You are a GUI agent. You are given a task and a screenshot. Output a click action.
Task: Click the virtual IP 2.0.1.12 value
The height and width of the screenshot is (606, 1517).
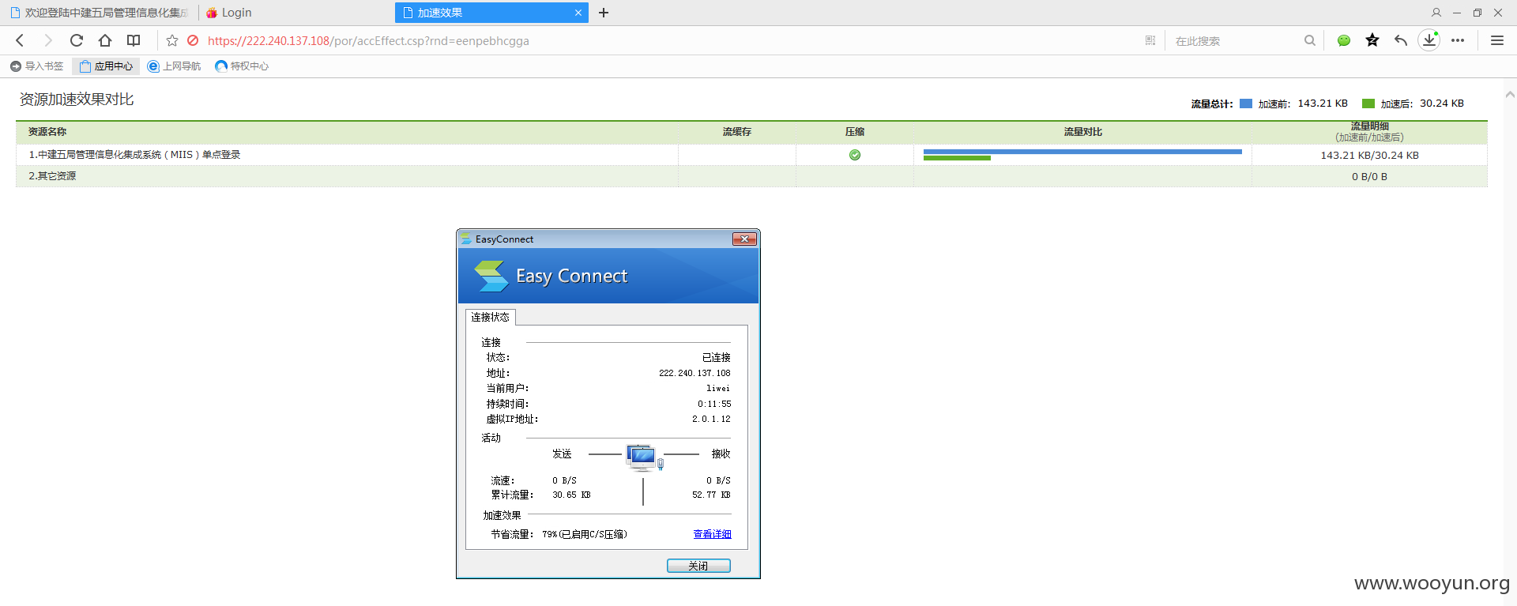[711, 420]
